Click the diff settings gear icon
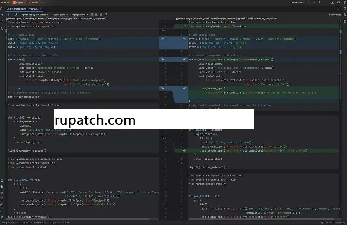The height and width of the screenshot is (225, 347). click(x=96, y=15)
